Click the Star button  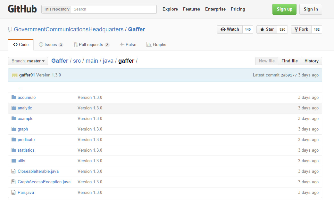pyautogui.click(x=267, y=29)
